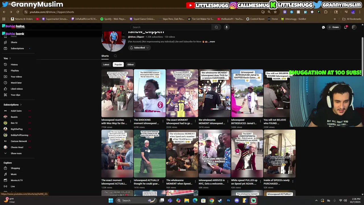This screenshot has width=364, height=205.
Task: Click the Create video button
Action: pos(334,27)
